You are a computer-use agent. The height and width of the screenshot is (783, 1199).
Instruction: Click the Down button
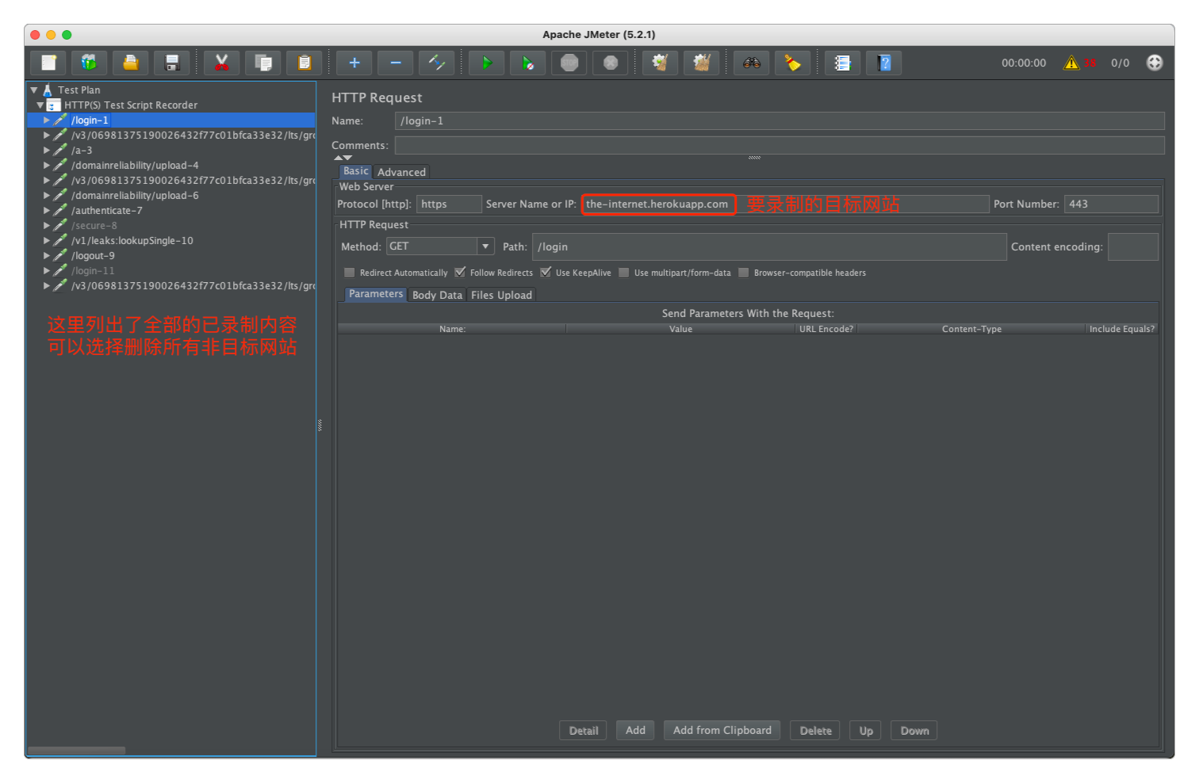(x=914, y=731)
